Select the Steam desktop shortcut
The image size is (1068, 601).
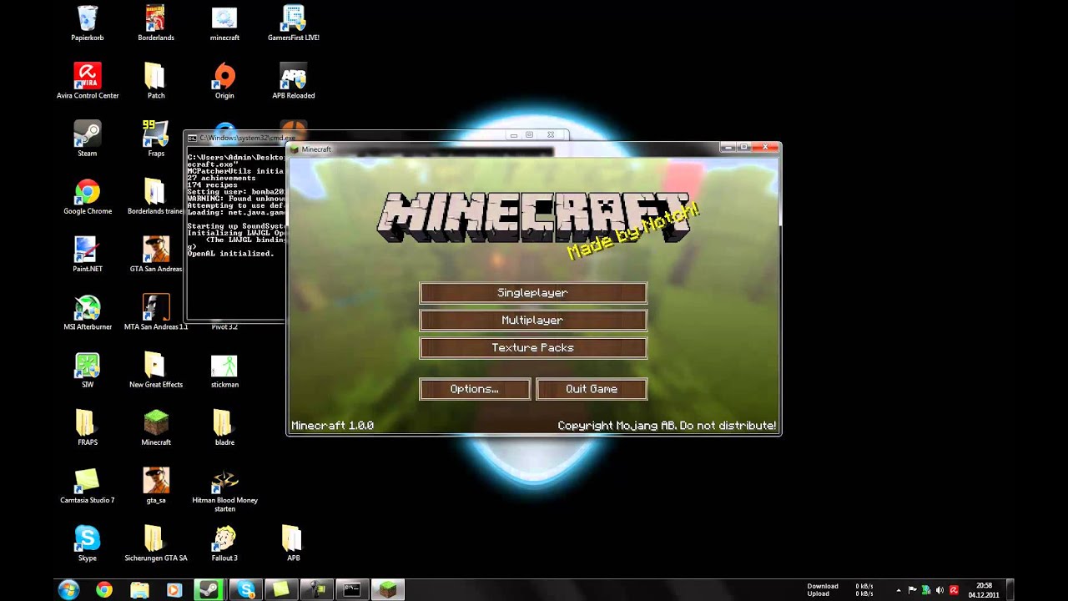click(88, 139)
